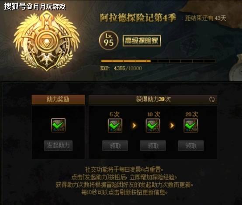Viewport: 242px width, 205px height.
Task: Click the EXP 4355/10000 value text
Action: pos(121,68)
